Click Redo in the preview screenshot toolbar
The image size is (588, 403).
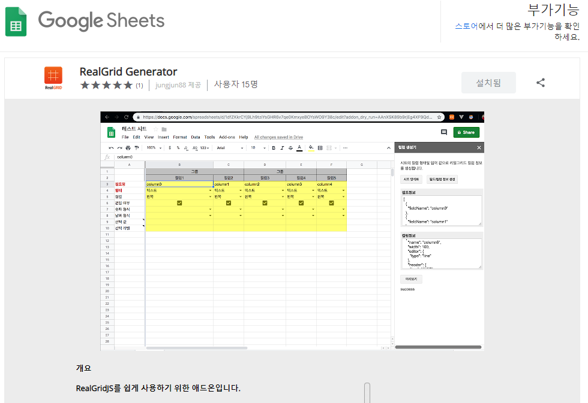(x=119, y=148)
